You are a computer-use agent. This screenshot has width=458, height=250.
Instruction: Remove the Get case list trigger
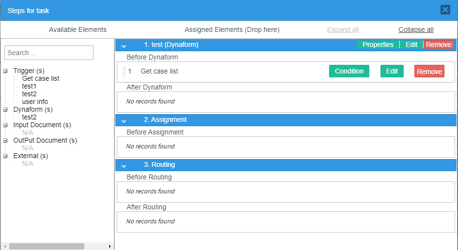[x=429, y=72]
